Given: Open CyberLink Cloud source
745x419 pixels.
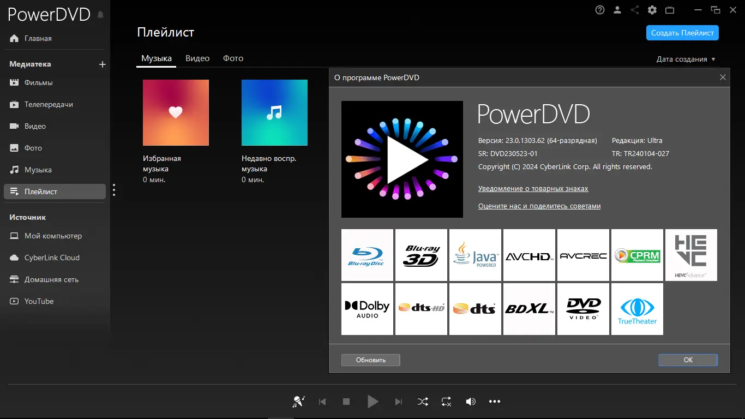Looking at the screenshot, I should (55, 258).
